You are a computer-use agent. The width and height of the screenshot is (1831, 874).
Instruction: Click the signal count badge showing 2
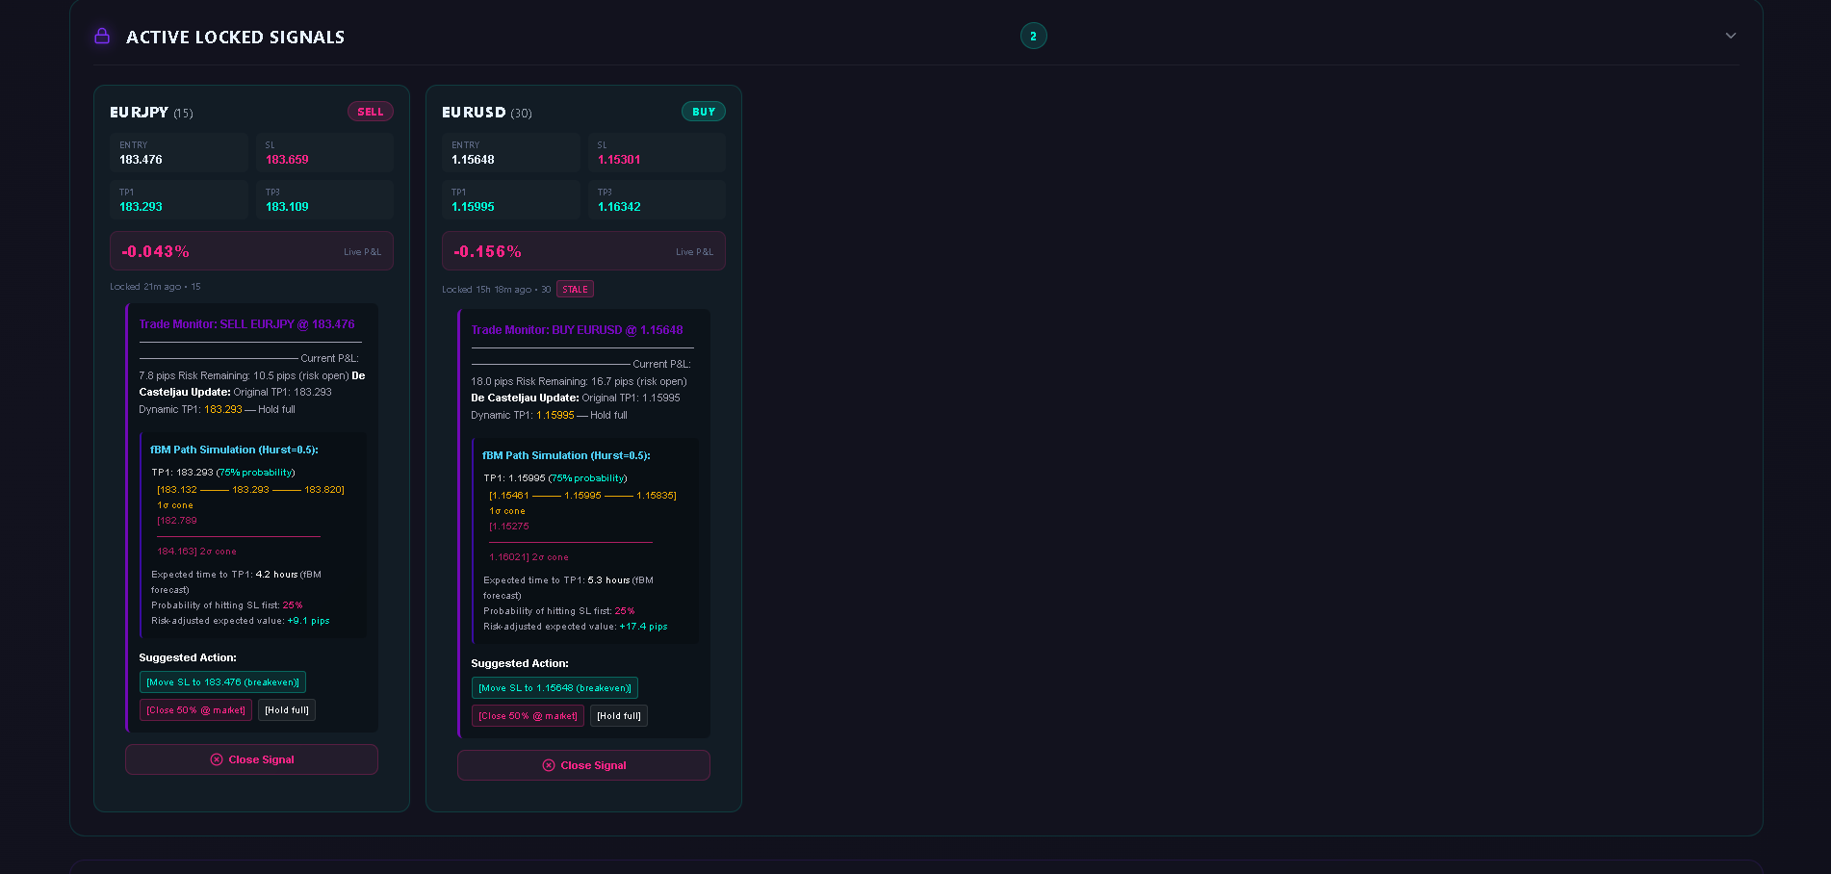1033,36
